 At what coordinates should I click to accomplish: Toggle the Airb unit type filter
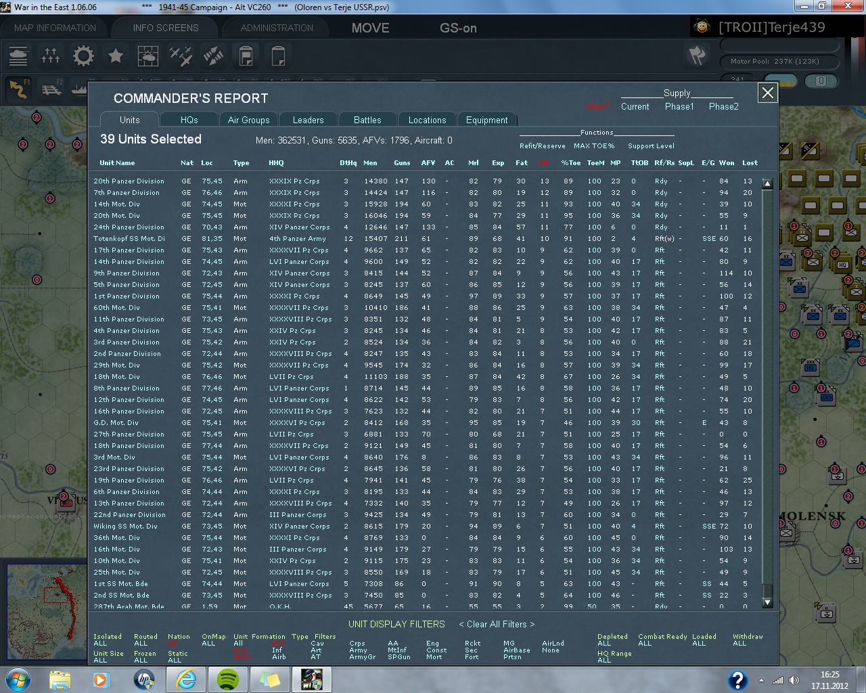(x=279, y=657)
